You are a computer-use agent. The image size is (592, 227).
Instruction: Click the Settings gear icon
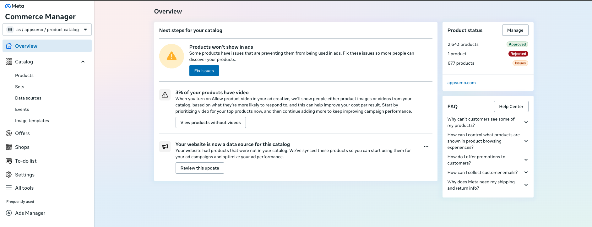coord(9,175)
